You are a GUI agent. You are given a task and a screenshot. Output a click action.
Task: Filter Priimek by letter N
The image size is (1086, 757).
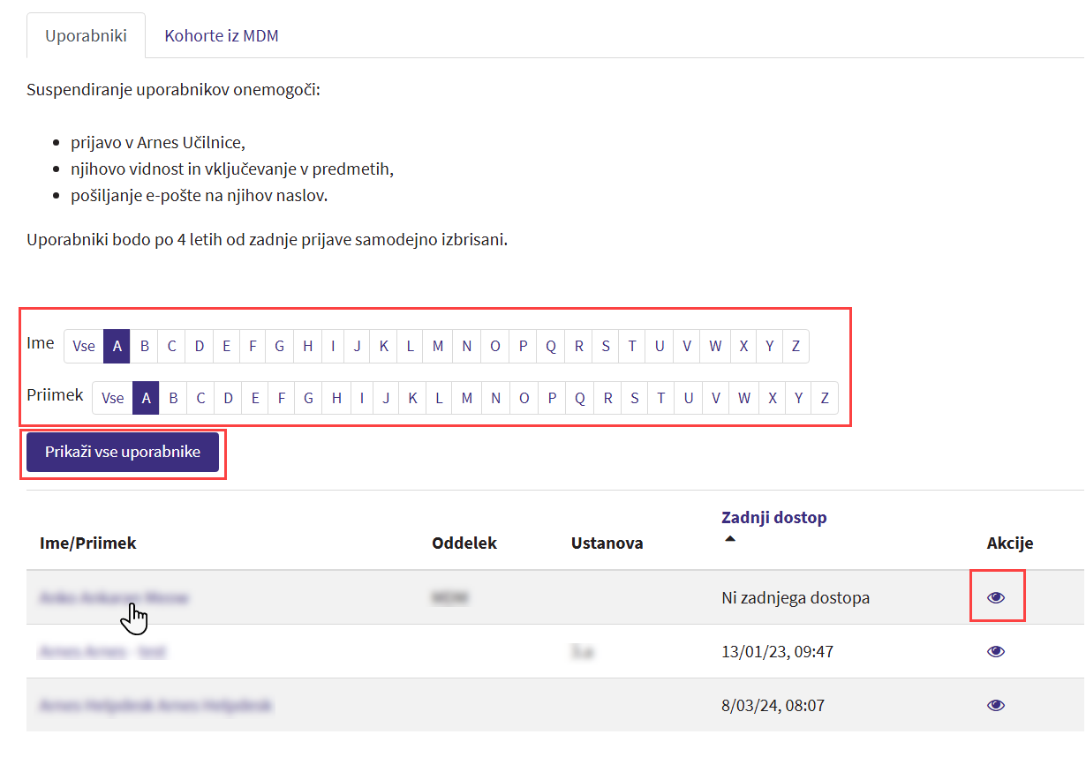coord(495,398)
